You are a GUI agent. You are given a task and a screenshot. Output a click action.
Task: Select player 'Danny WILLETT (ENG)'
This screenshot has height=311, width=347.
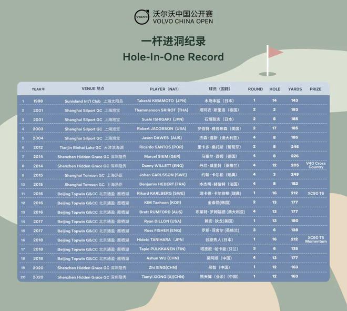click(162, 166)
